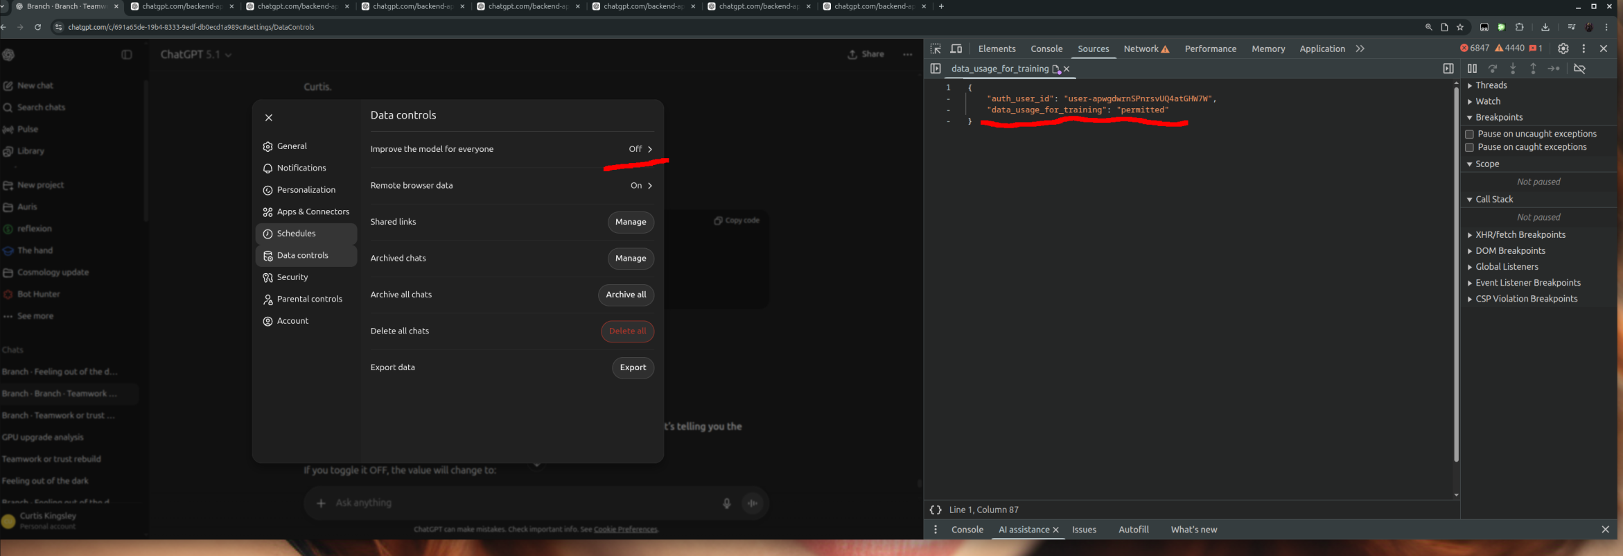Close the Data controls dialog
Image resolution: width=1623 pixels, height=556 pixels.
(269, 118)
